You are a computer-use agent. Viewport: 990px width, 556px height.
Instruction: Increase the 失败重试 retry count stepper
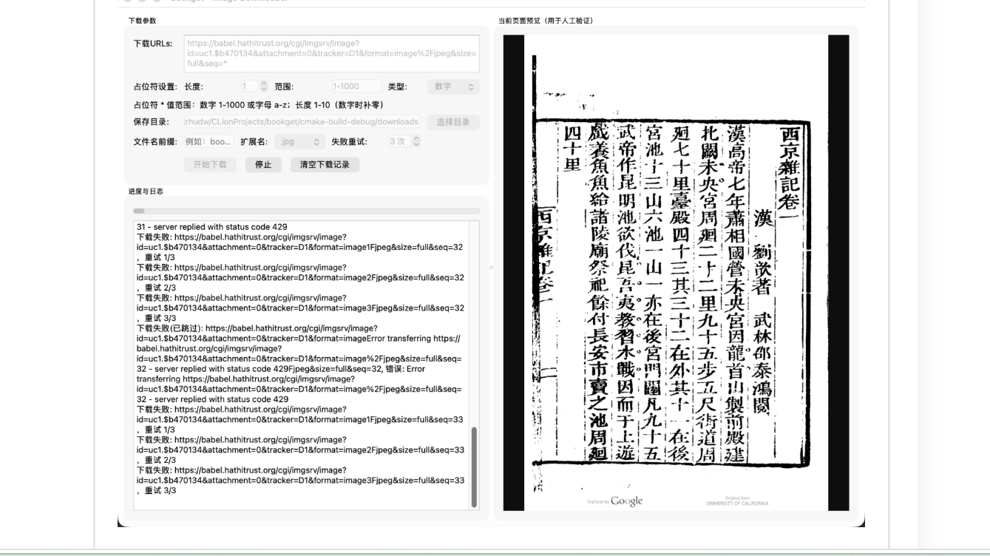(416, 138)
